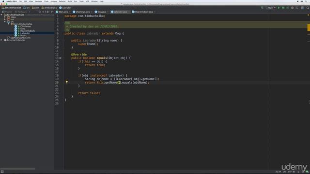Expand the .idea folder node

pyautogui.click(x=5, y=17)
